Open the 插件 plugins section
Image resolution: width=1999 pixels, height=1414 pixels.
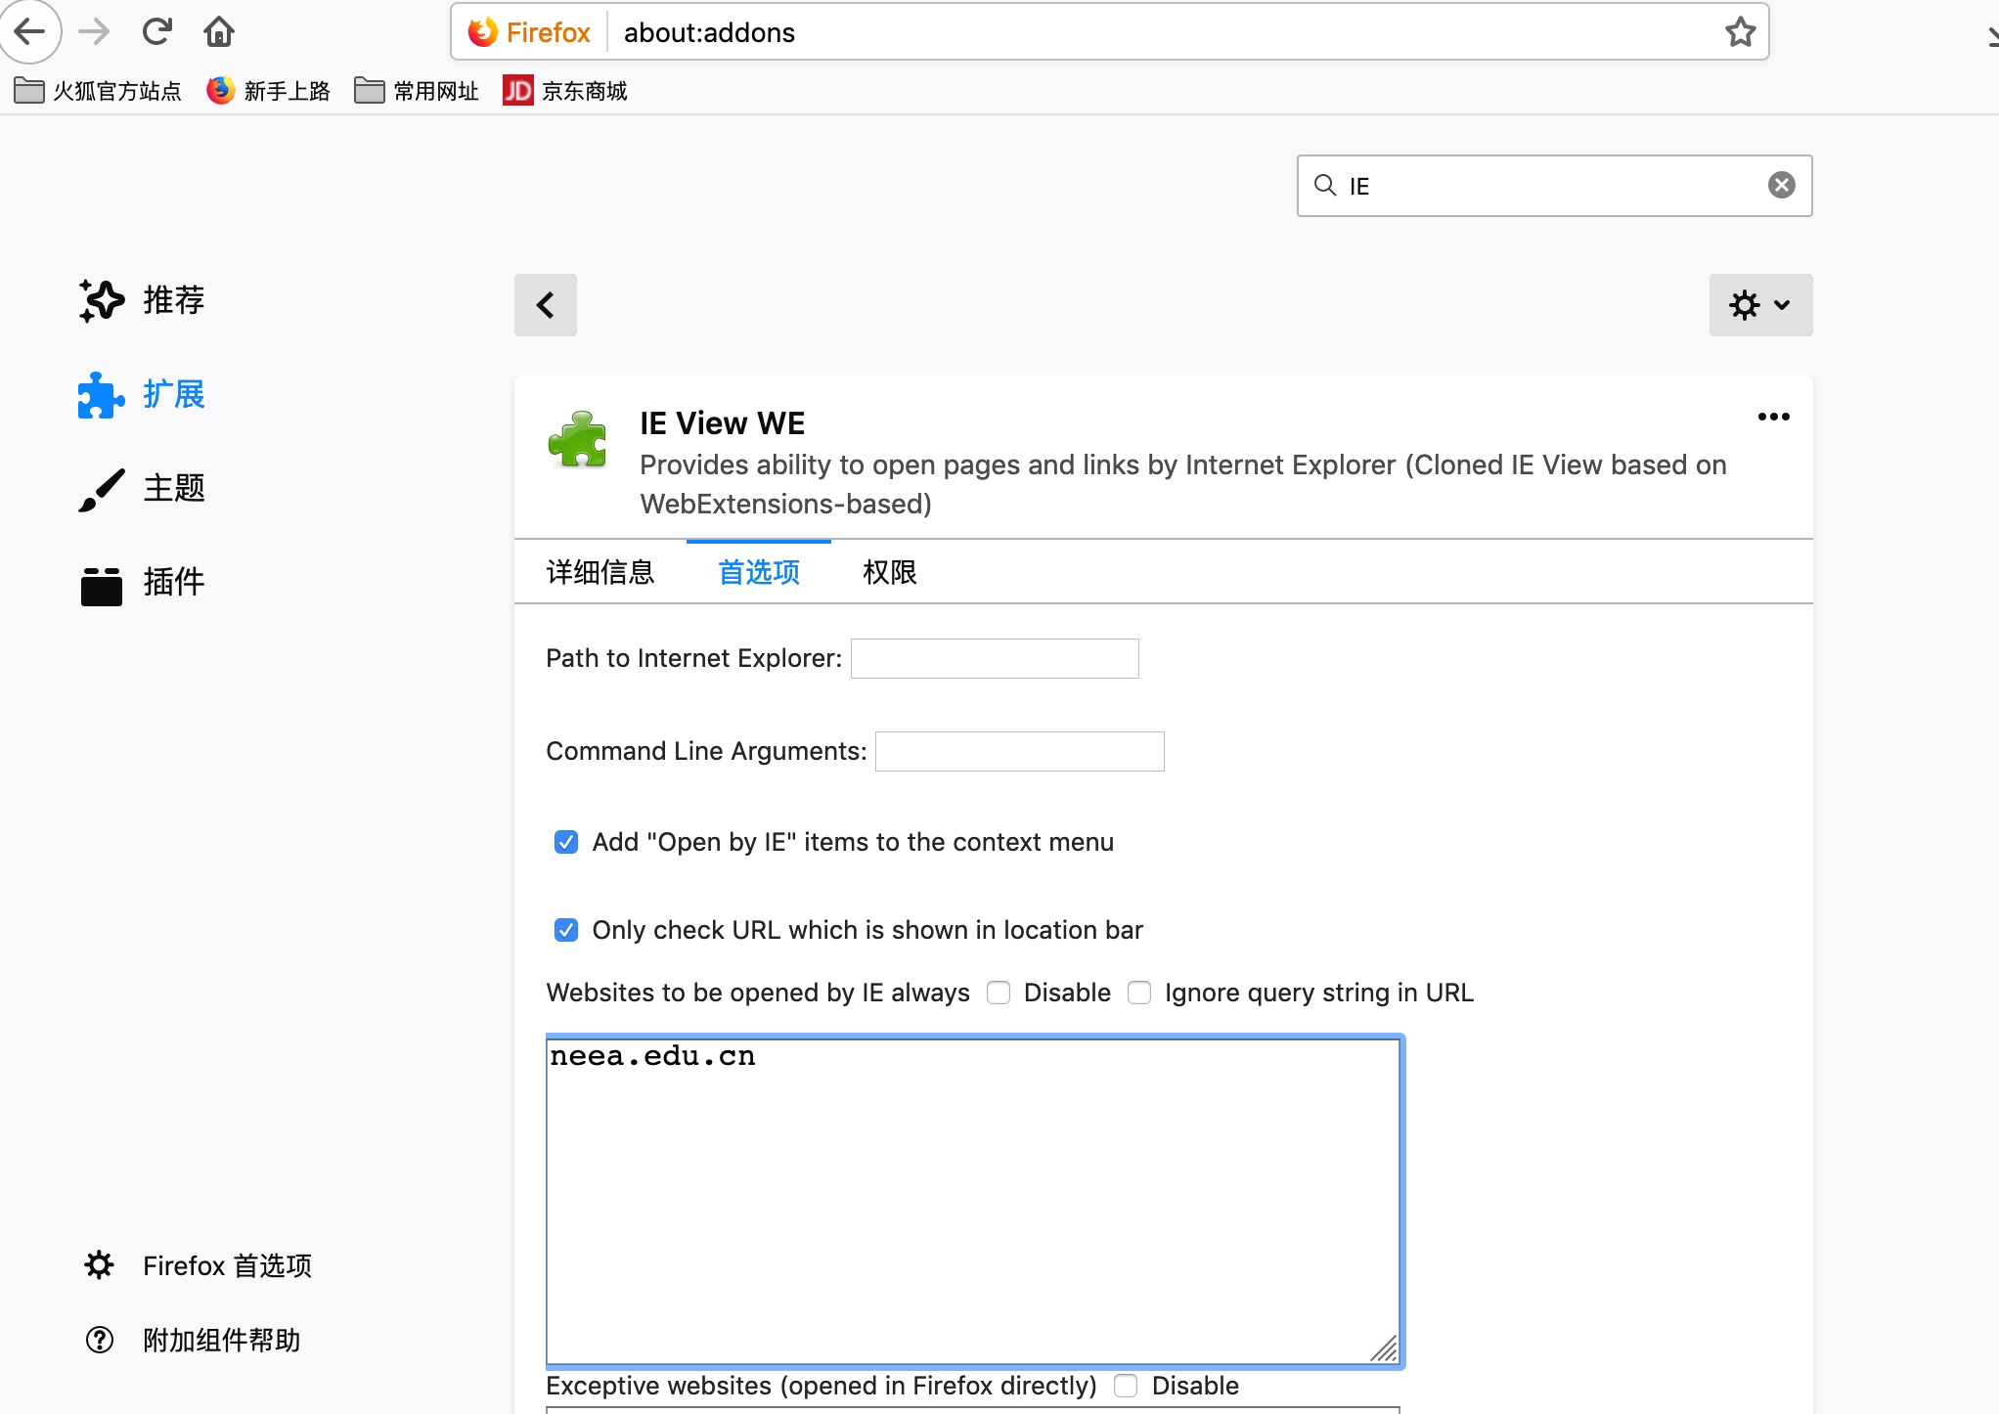pos(142,583)
